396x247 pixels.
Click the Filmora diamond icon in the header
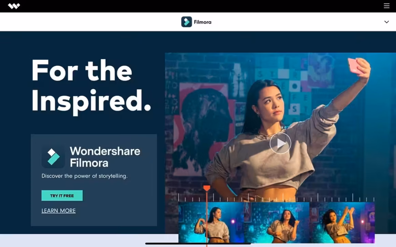[186, 21]
